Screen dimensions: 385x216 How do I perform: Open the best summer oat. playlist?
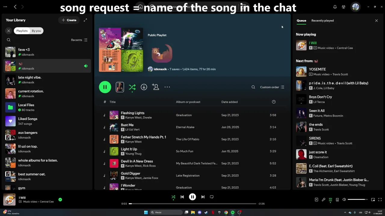click(47, 176)
